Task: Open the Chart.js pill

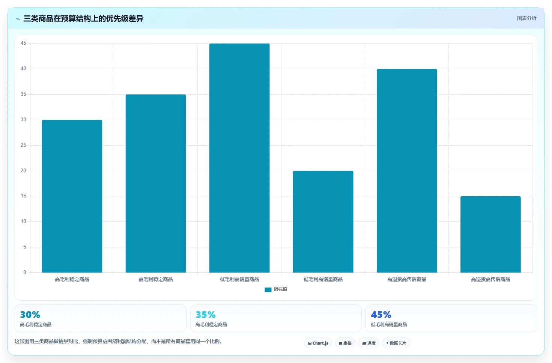Action: (x=318, y=343)
